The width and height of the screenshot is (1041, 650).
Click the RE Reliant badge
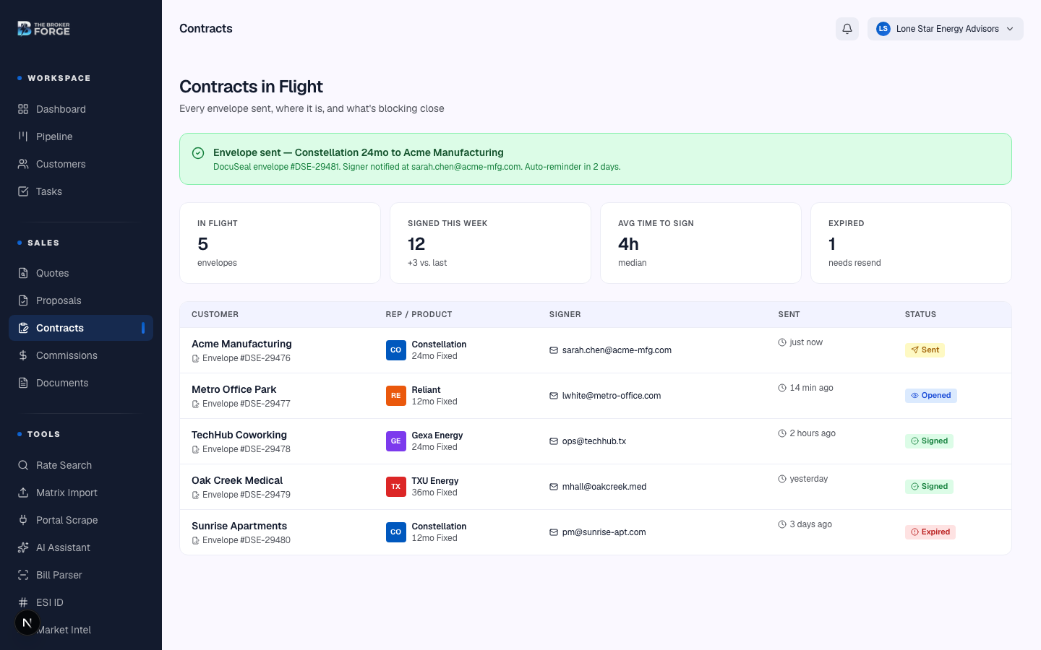pyautogui.click(x=396, y=396)
